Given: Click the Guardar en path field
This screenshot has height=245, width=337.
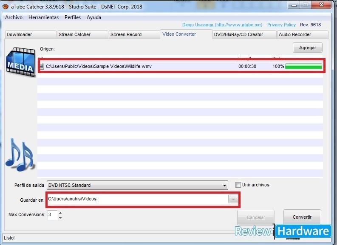Looking at the screenshot, I should point(138,199).
